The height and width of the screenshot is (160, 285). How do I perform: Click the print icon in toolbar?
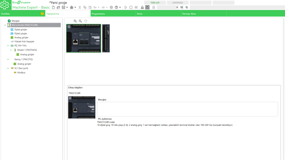(x=72, y=7)
